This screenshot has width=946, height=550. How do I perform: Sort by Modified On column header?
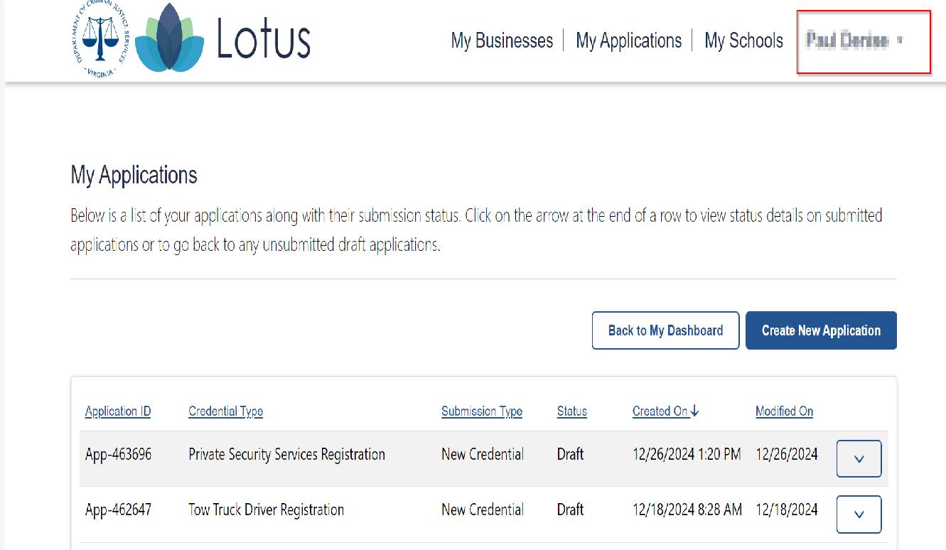[784, 411]
